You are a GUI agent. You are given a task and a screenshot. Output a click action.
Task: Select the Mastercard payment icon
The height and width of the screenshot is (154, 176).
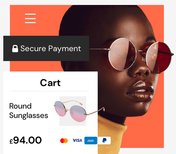click(x=64, y=141)
